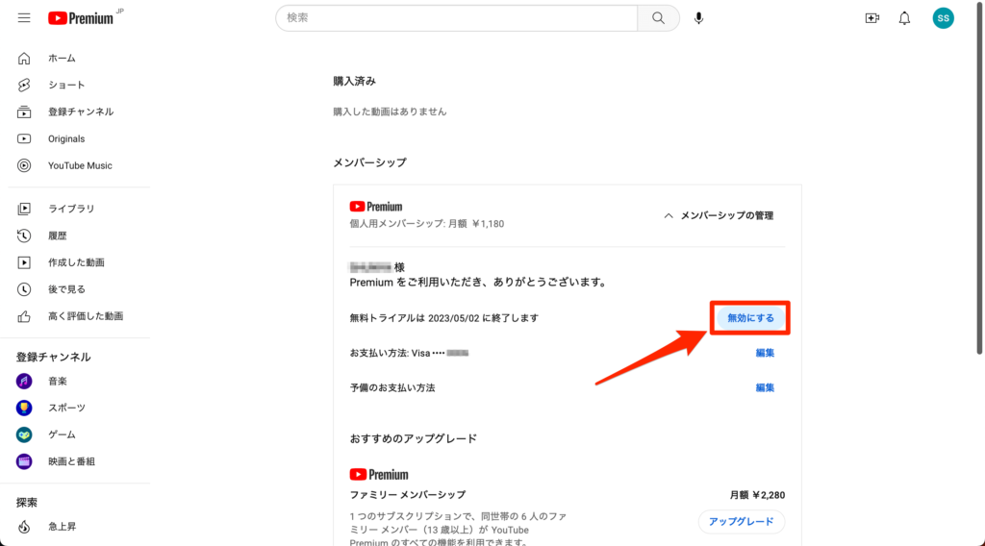The image size is (985, 546).
Task: Click the page vertical scrollbar
Action: 979,179
